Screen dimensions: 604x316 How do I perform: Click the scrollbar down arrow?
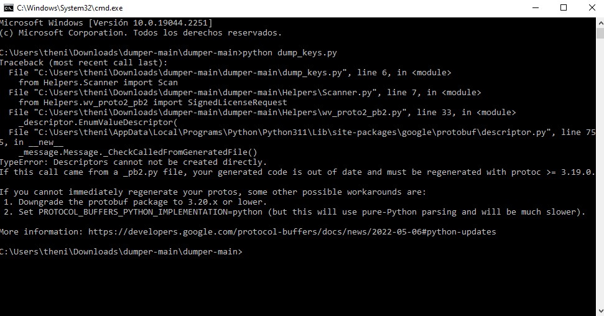598,310
